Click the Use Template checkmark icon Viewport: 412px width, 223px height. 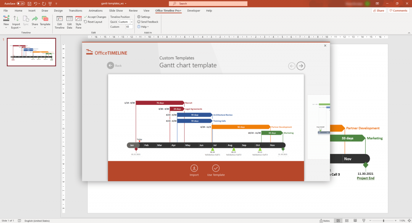[216, 168]
